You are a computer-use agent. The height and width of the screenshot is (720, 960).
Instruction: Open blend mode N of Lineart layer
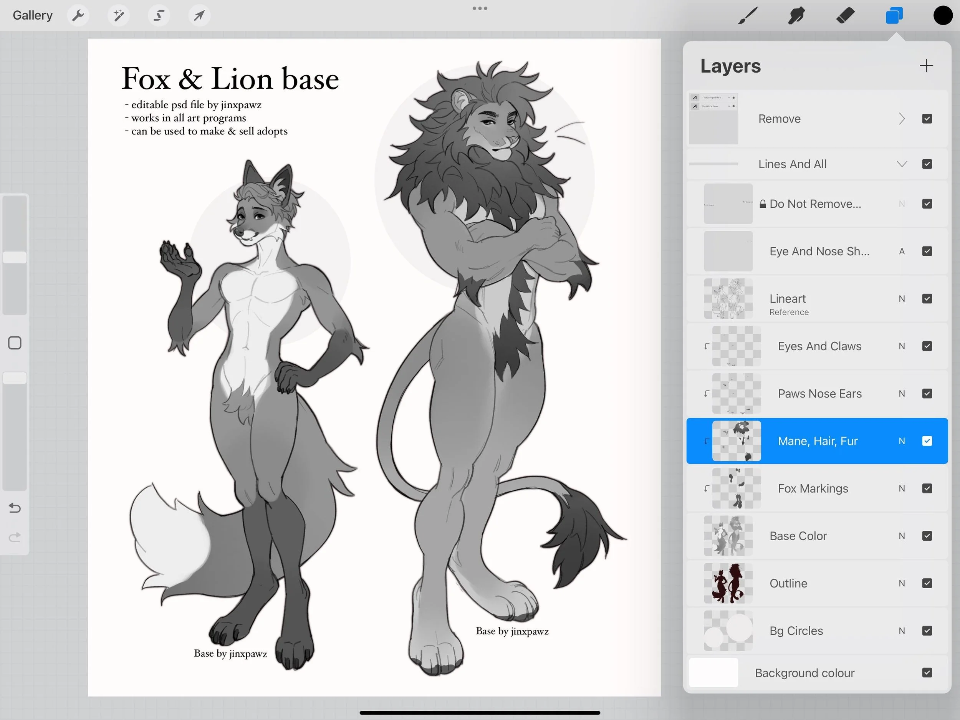pos(902,299)
